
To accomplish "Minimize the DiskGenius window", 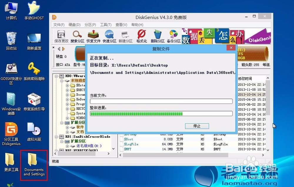I will click(246, 16).
